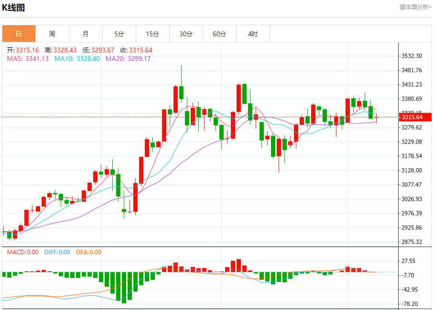Open the 15分 timeframe tab
Screen dimensions: 434x310
tap(153, 34)
